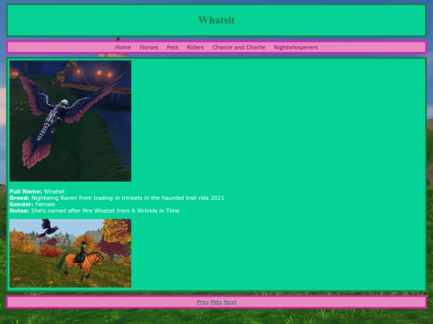Open the Pets menu link
Viewport: 433px width, 324px height.
click(x=172, y=47)
